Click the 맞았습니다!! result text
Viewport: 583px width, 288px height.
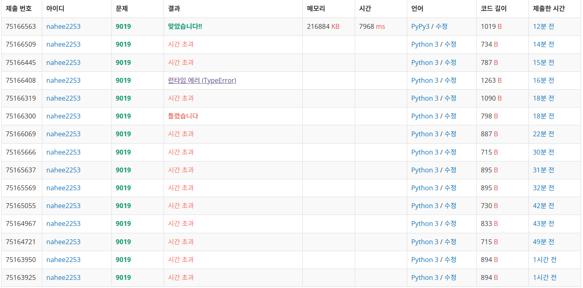click(185, 26)
